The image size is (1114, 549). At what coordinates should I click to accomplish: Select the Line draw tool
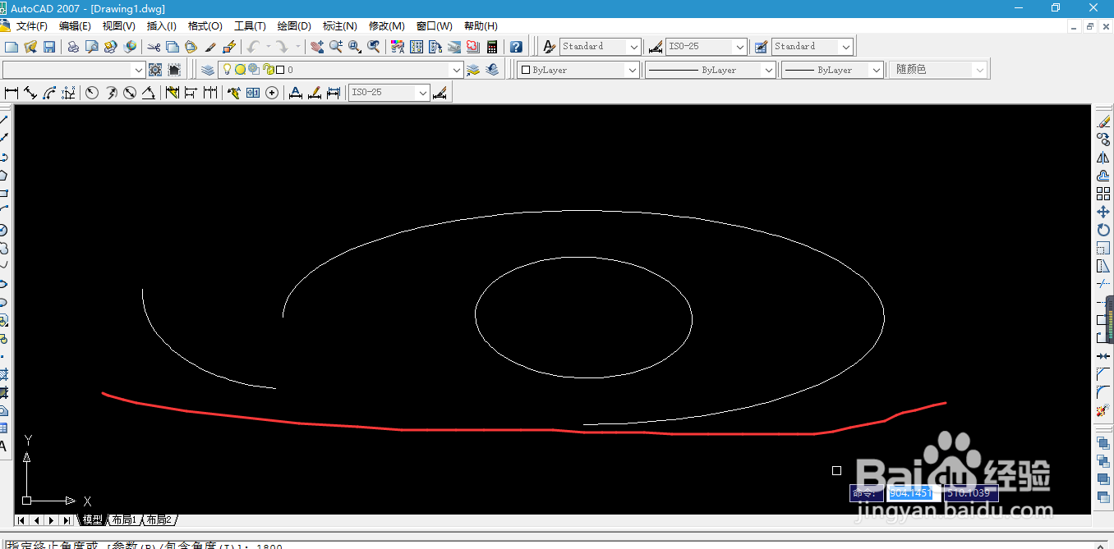click(x=3, y=121)
